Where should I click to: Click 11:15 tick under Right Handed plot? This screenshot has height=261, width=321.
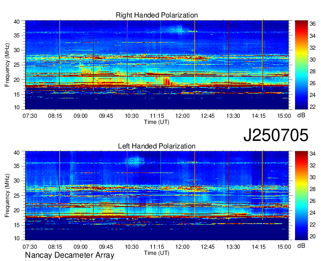[157, 116]
